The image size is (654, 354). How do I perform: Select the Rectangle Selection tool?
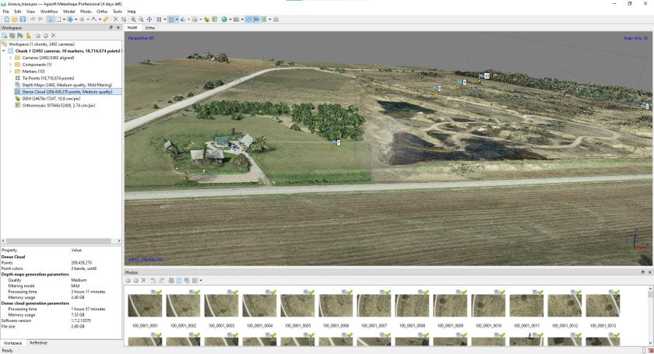click(x=58, y=19)
